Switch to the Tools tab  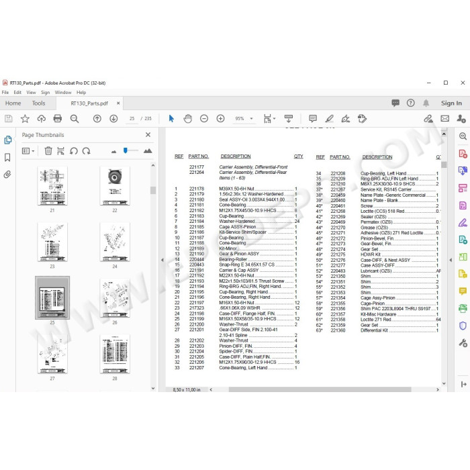[39, 103]
